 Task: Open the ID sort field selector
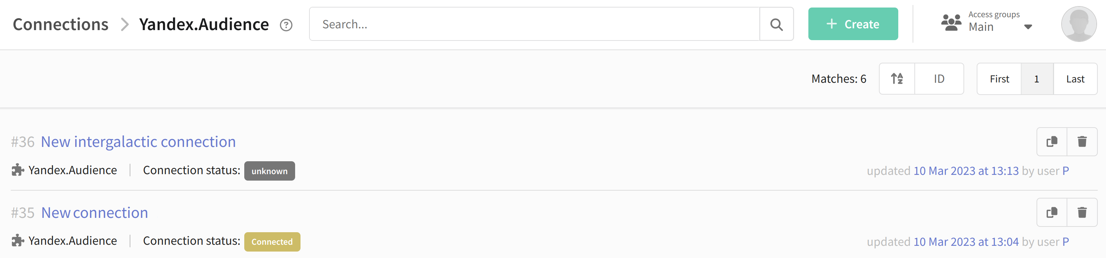[939, 78]
